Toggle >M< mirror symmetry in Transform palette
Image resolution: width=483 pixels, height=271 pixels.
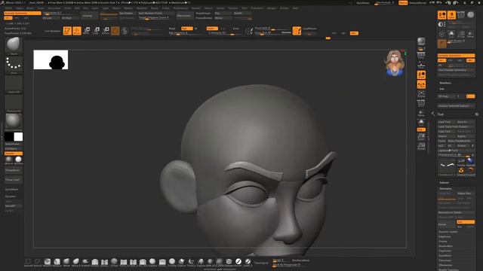click(x=470, y=60)
